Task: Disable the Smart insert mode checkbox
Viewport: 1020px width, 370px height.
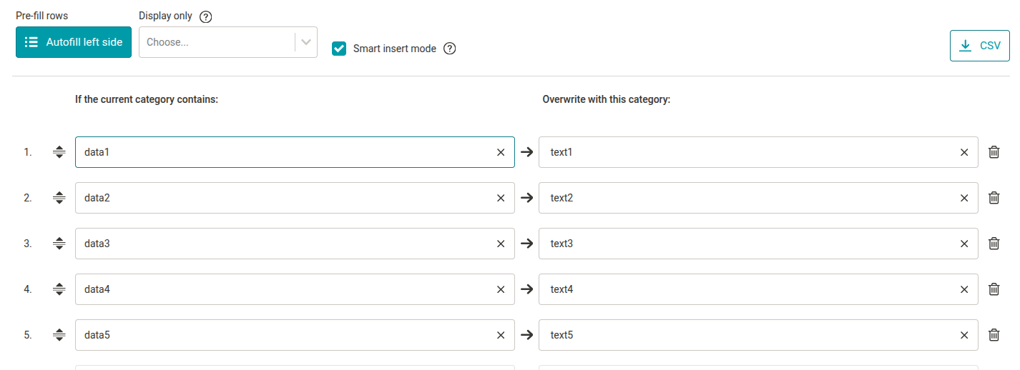Action: coord(340,49)
